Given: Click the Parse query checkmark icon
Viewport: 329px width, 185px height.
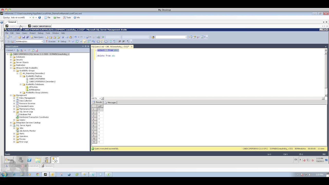Looking at the screenshot, I should pos(73,41).
